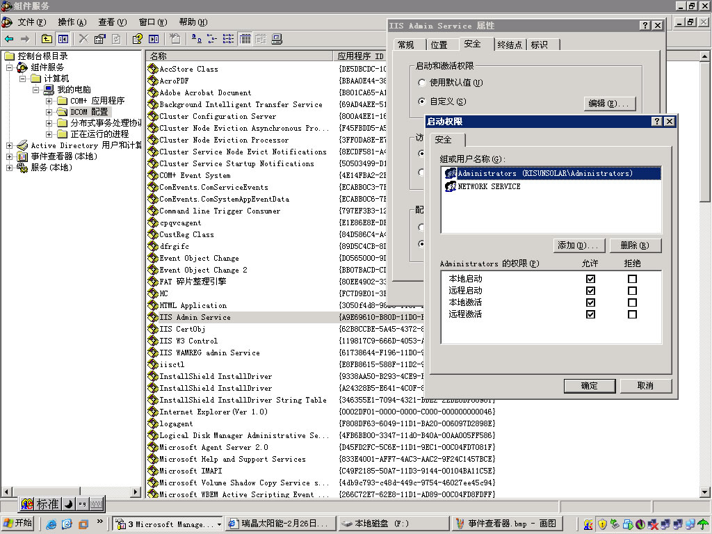Click the tree pane scroll right arrow
712x534 pixels.
coord(136,492)
